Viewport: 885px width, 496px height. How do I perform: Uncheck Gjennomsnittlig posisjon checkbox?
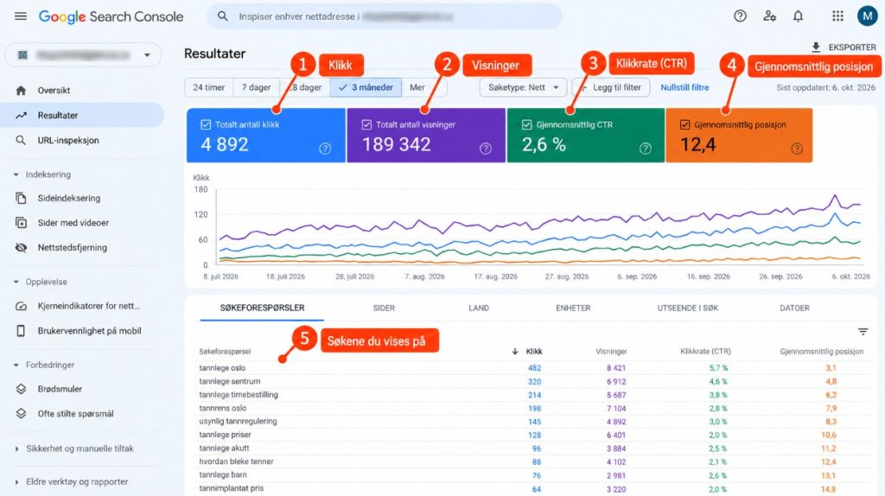tap(684, 124)
